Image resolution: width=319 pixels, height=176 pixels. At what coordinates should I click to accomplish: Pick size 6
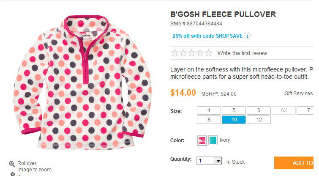[259, 110]
